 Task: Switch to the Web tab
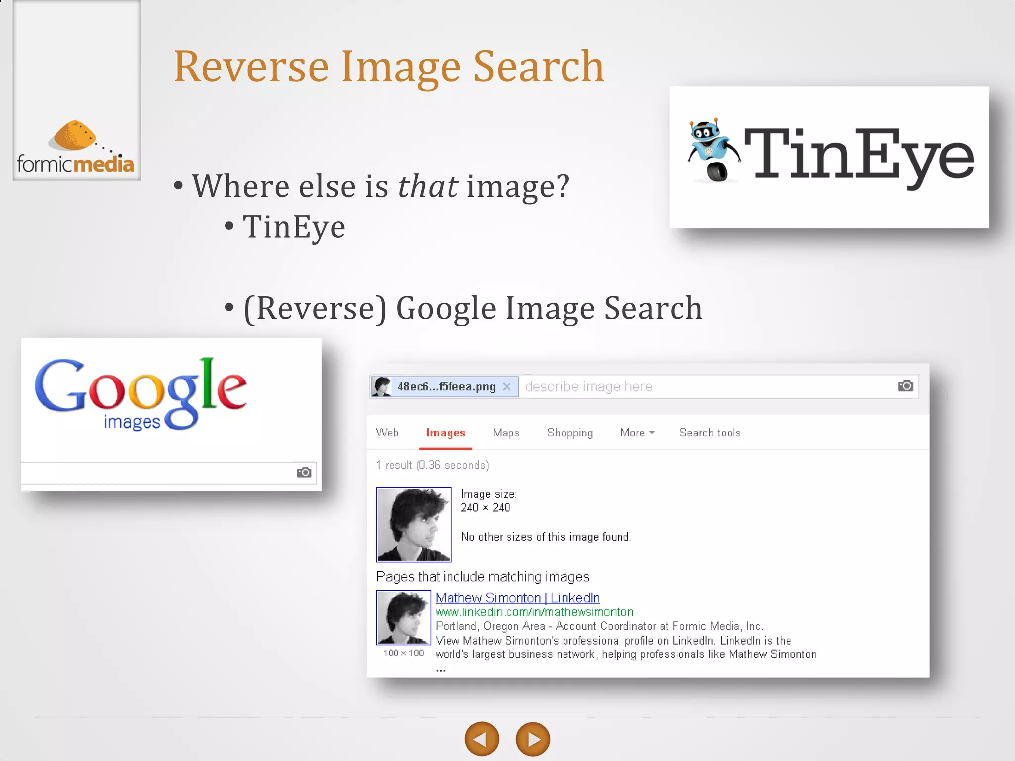click(387, 433)
